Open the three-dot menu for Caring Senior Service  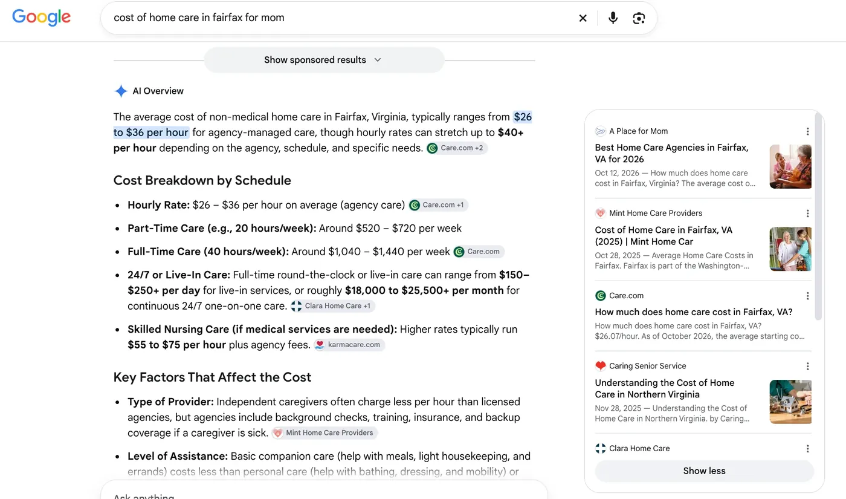point(807,366)
